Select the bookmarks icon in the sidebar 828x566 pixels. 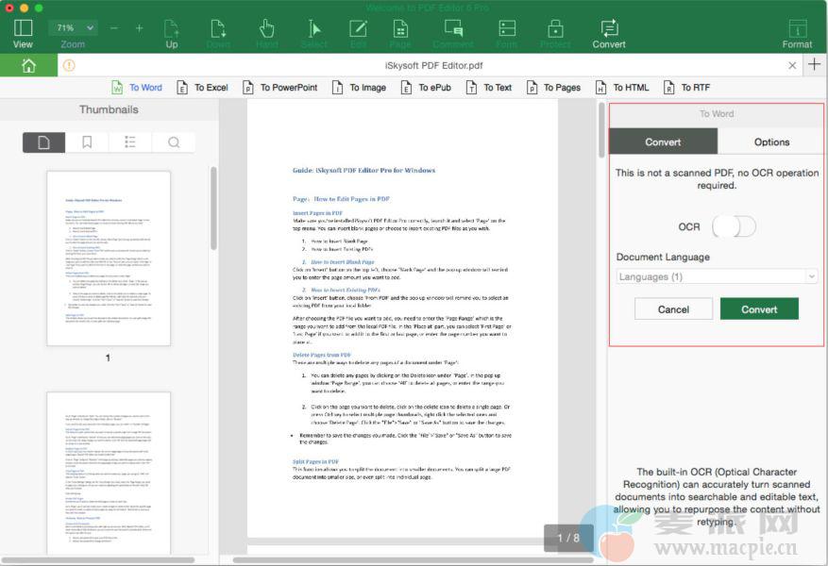pyautogui.click(x=87, y=142)
